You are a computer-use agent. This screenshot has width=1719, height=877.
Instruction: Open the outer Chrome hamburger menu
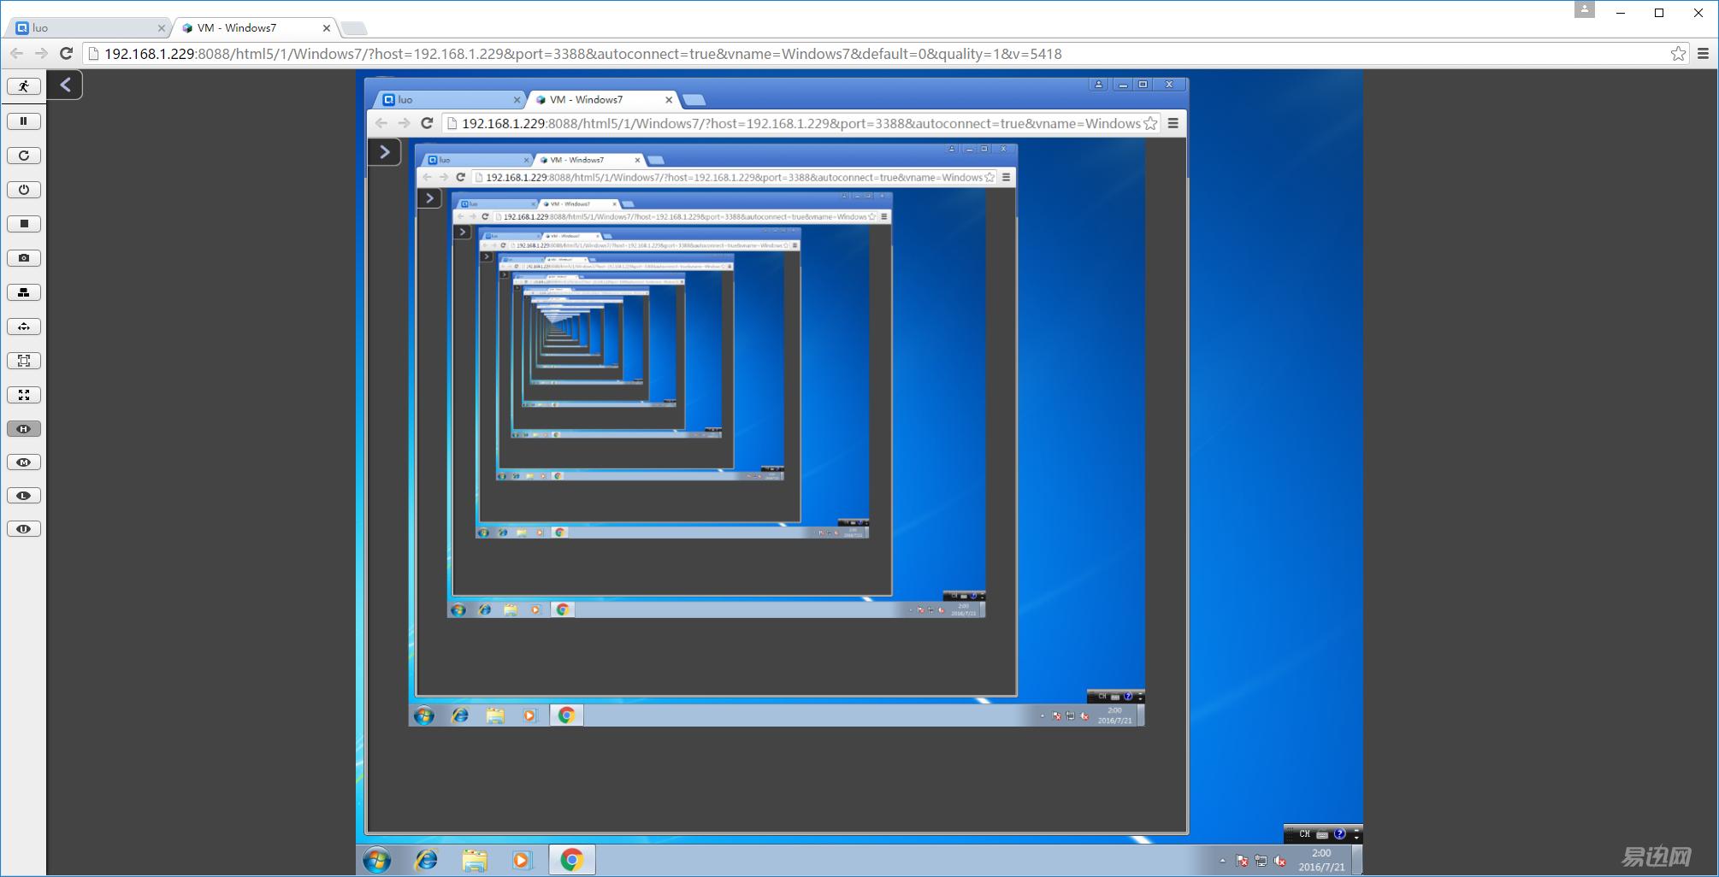(1703, 54)
